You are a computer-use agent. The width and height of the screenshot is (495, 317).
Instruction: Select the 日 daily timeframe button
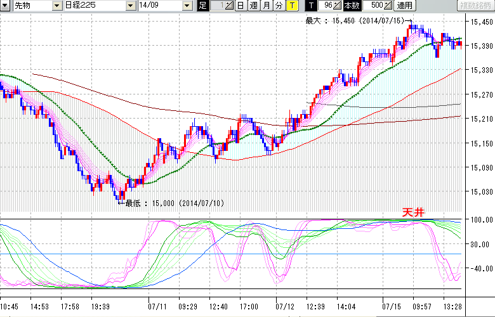click(x=241, y=6)
